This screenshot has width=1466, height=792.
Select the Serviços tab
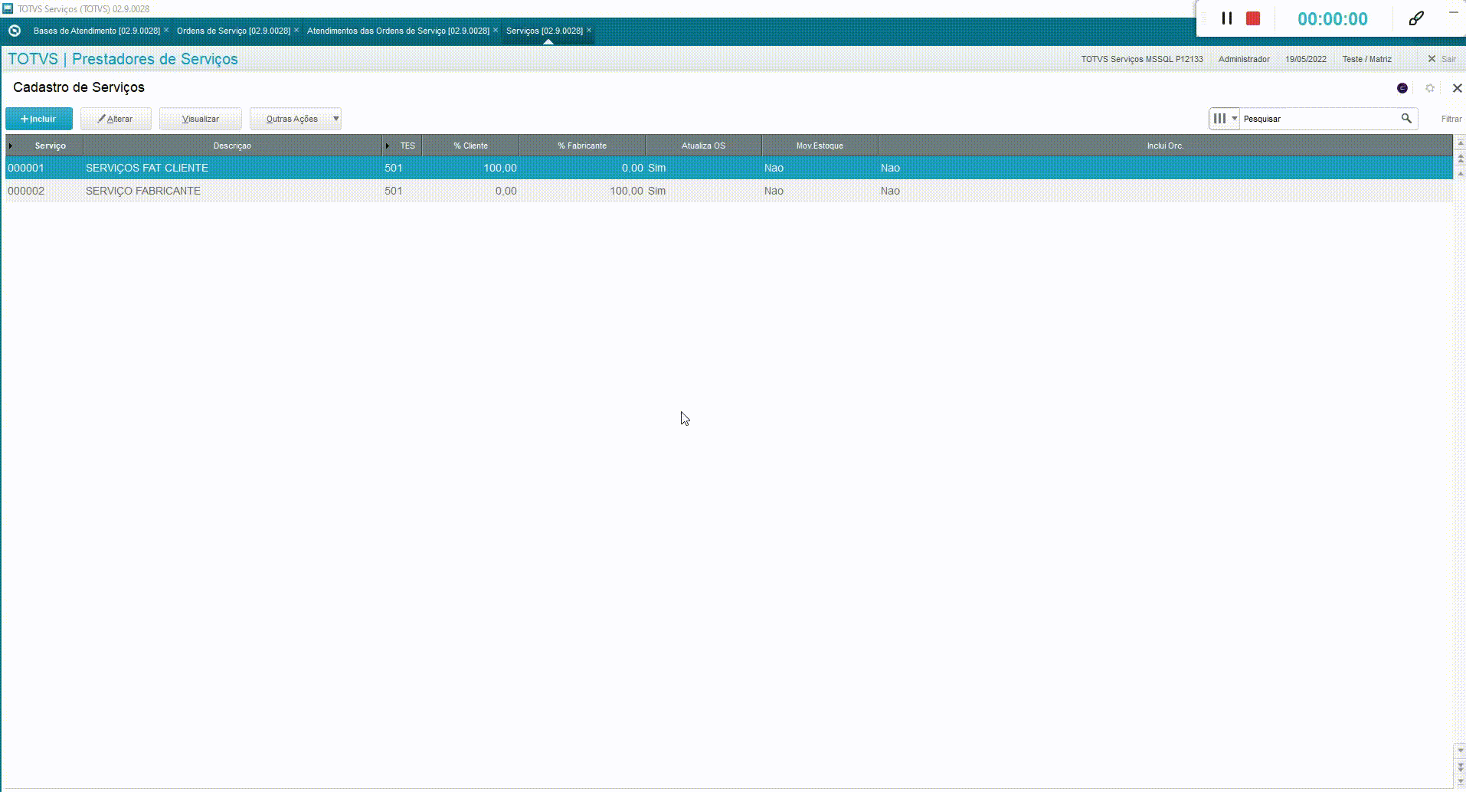coord(545,31)
